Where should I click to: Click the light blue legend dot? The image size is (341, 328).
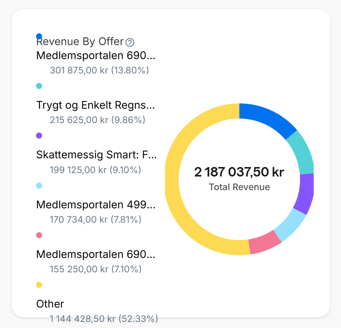(39, 186)
